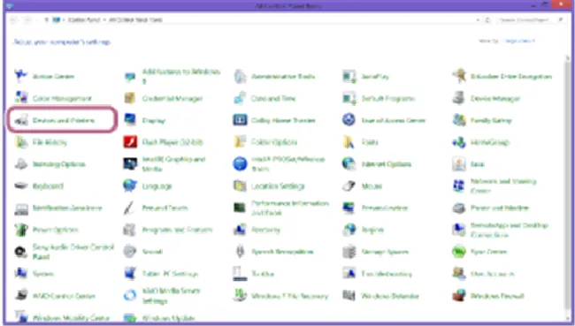Open Programs and Features link

[177, 230]
